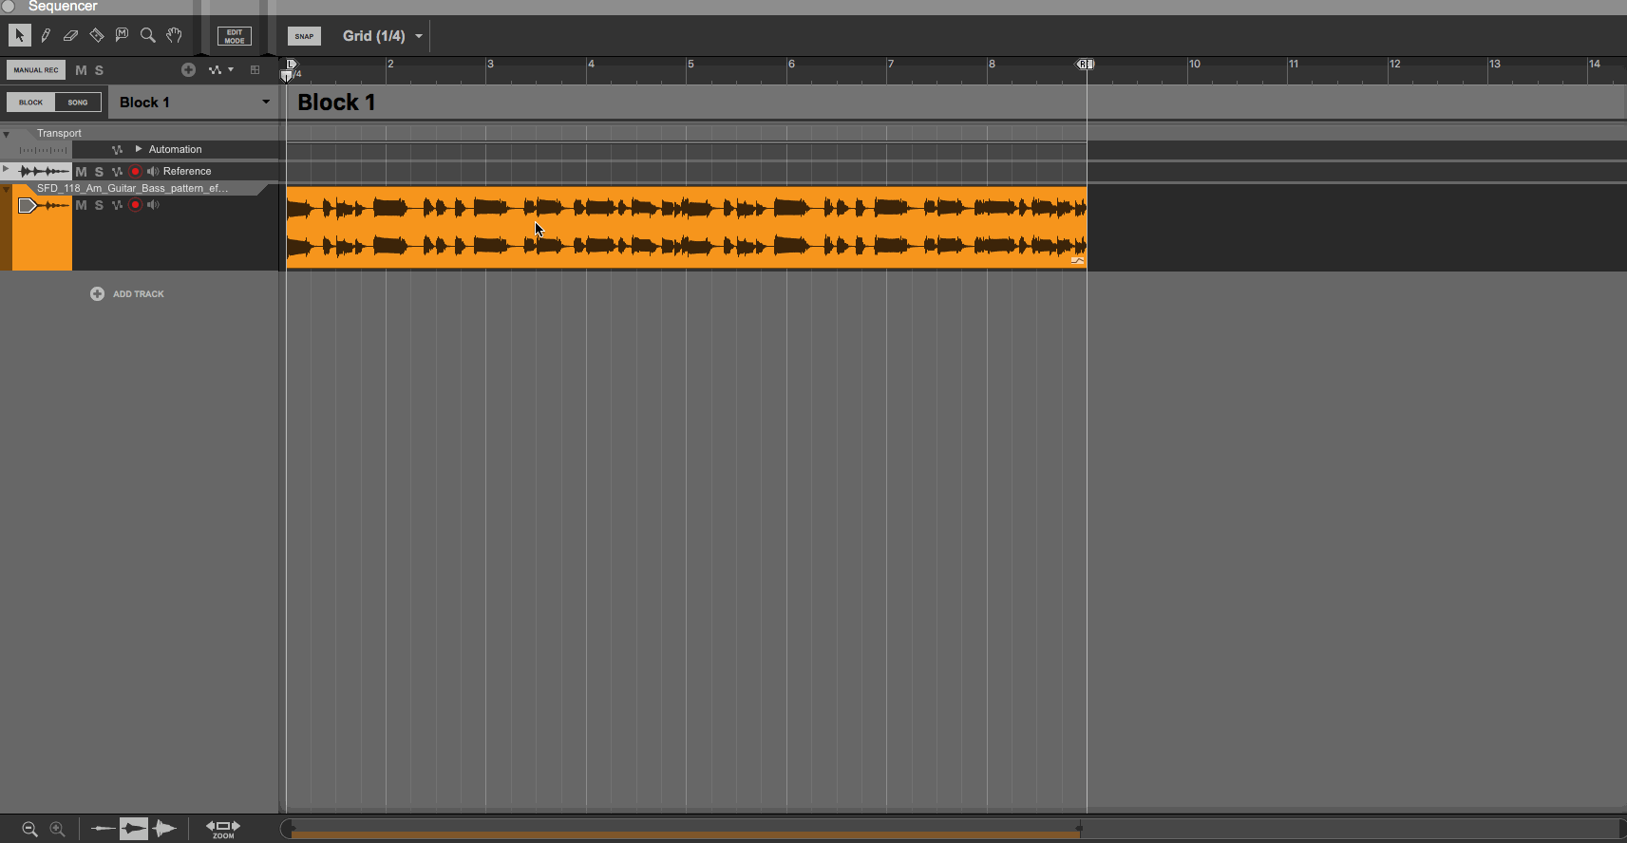Screen dimensions: 1627x843
Task: Select the Eraser tool
Action: tap(70, 36)
